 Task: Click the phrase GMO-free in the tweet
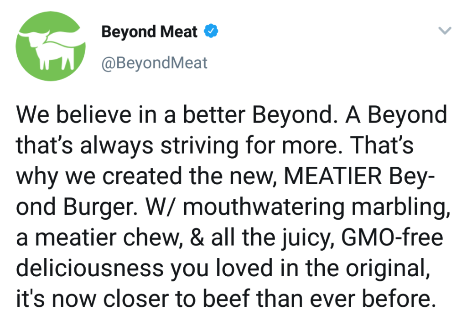click(392, 237)
